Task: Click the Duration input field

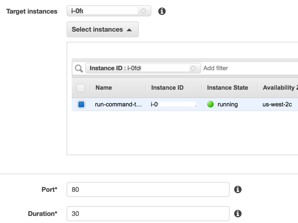Action: [148, 214]
